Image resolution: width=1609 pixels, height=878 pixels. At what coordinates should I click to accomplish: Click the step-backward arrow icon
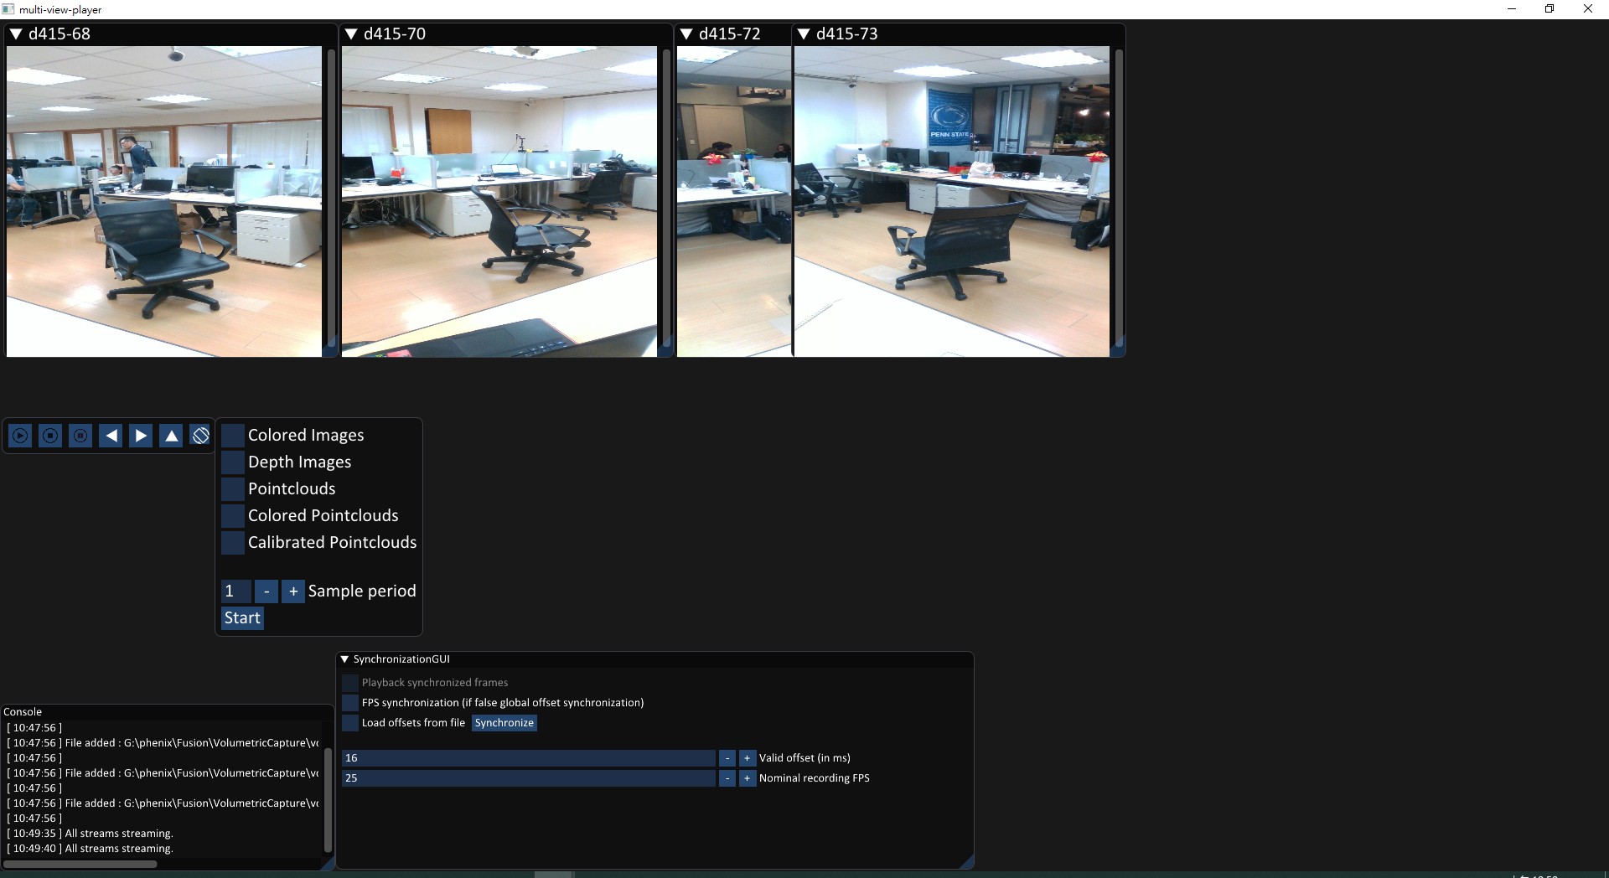pyautogui.click(x=111, y=436)
